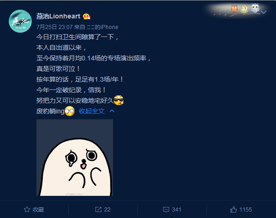The height and width of the screenshot is (218, 276).
Task: Click the repost share icon
Action: pos(98,209)
